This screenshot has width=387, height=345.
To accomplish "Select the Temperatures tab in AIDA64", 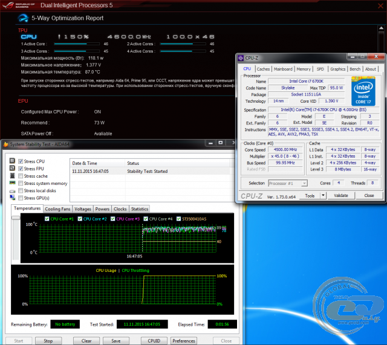I will (27, 208).
